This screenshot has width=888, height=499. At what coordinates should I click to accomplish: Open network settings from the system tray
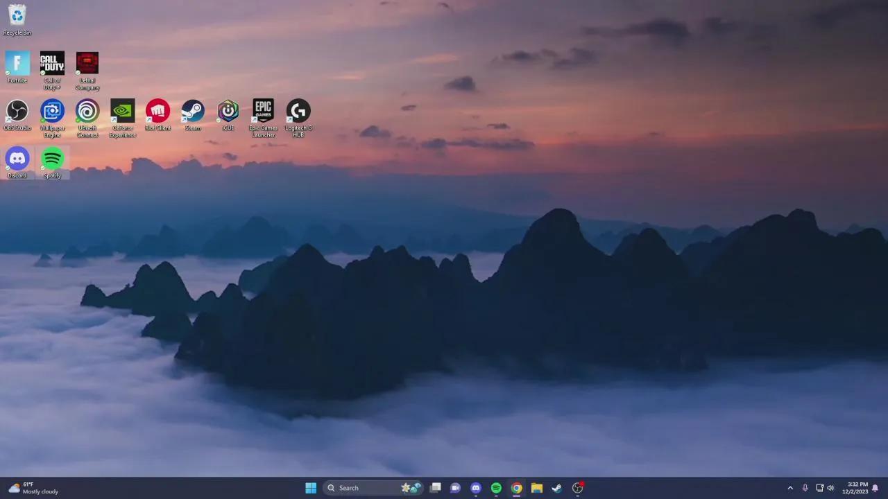[819, 488]
